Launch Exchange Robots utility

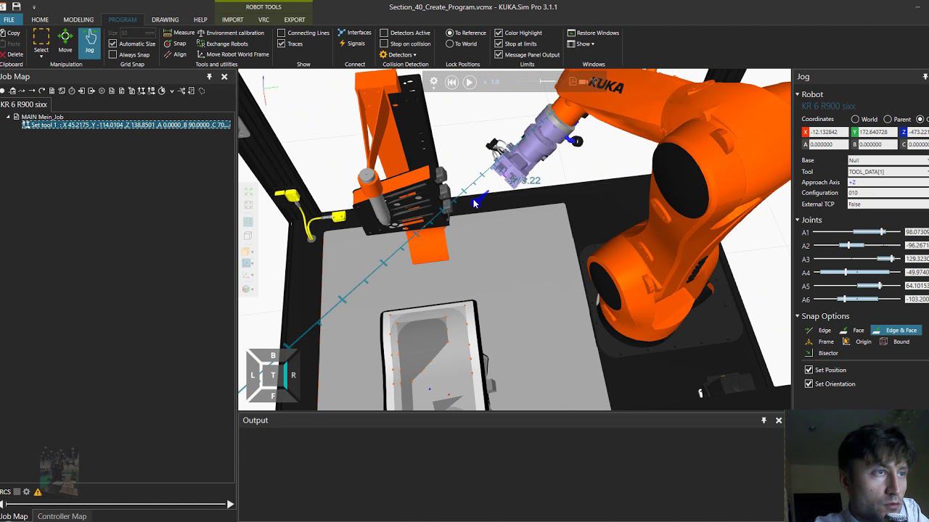(x=222, y=43)
